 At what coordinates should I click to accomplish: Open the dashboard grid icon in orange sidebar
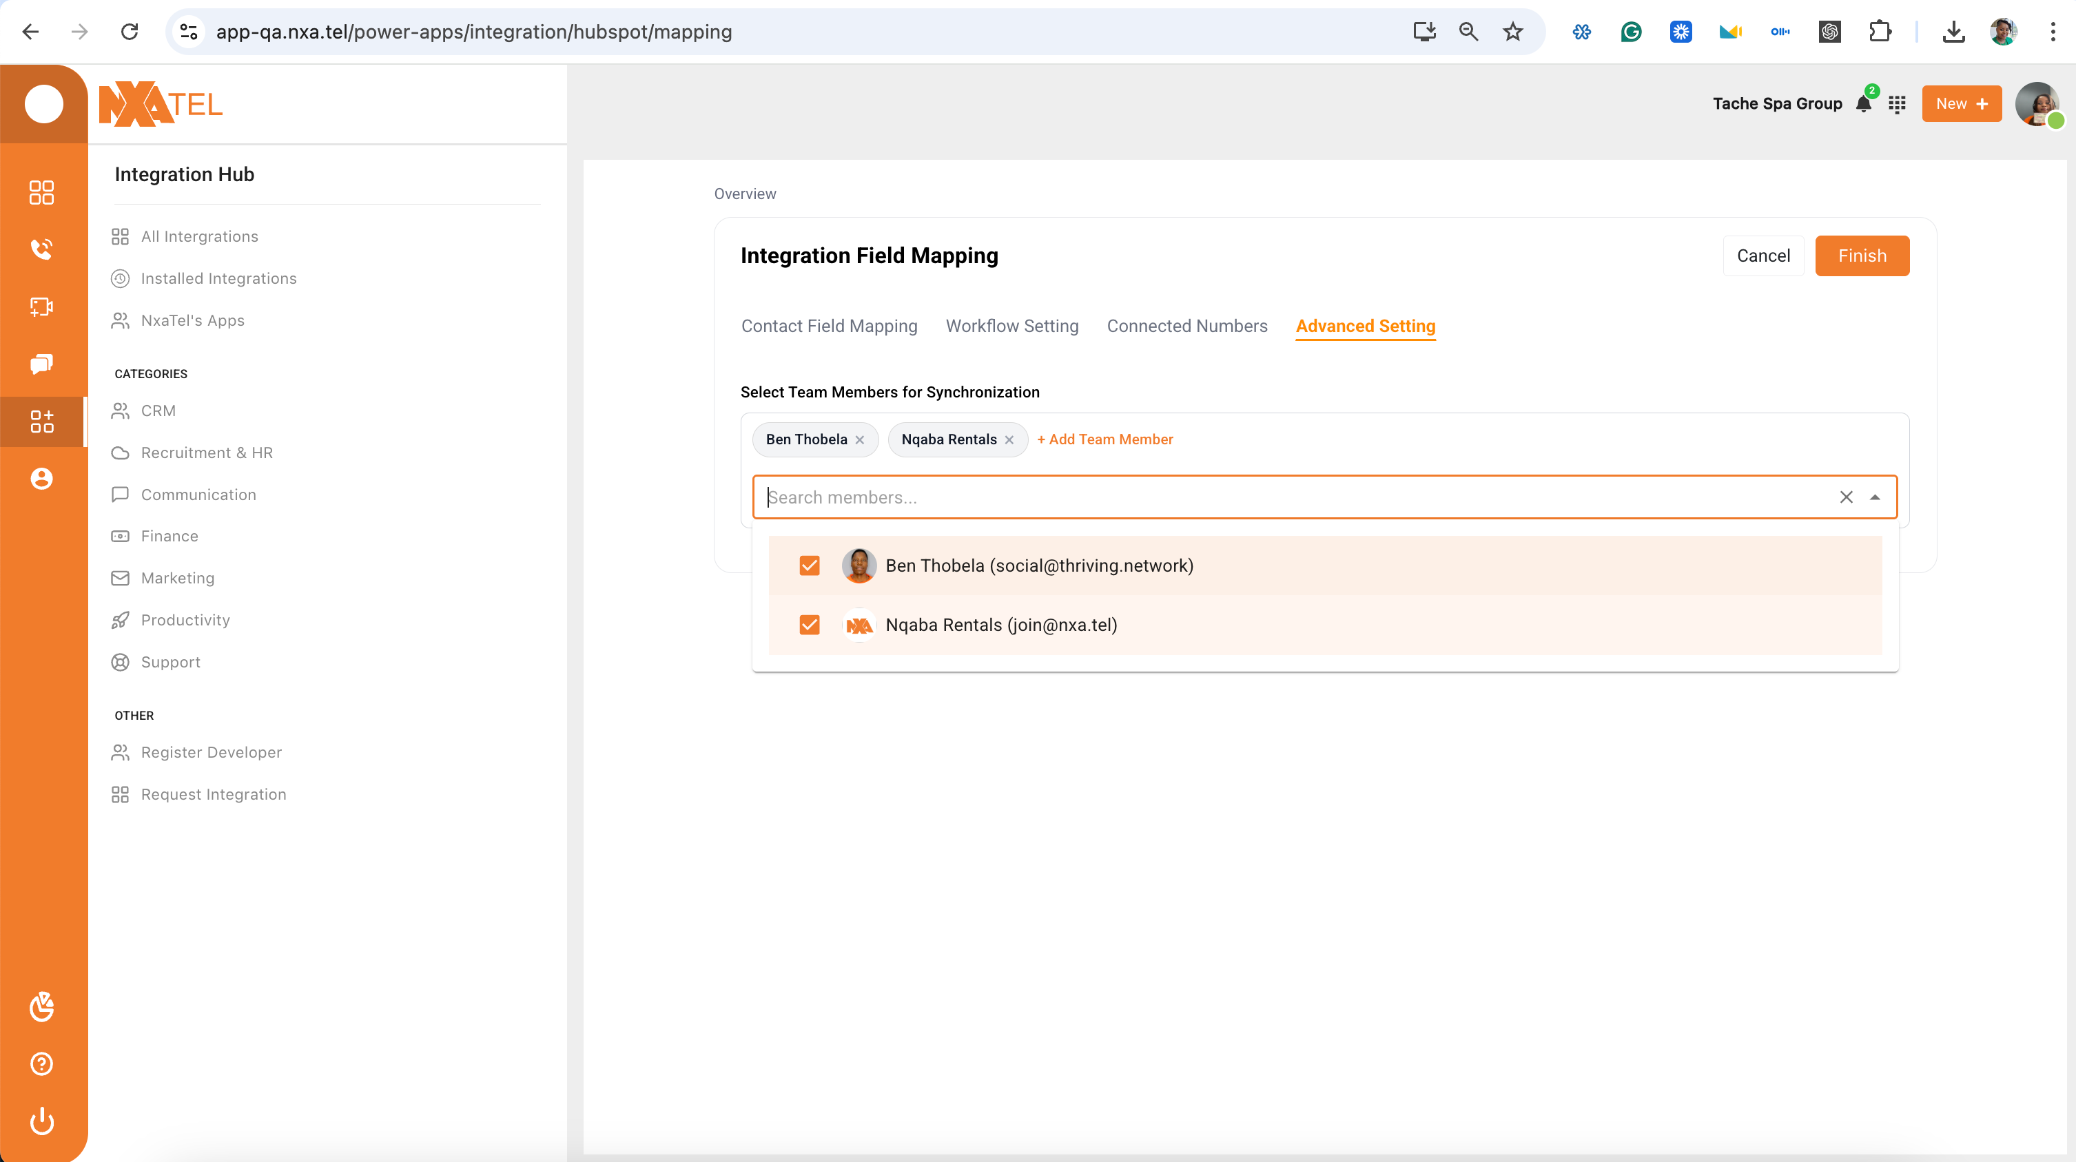pos(41,191)
